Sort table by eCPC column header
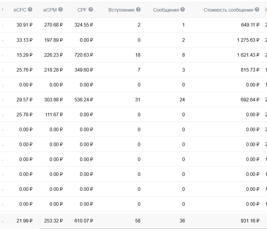Image resolution: width=267 pixels, height=229 pixels. pyautogui.click(x=20, y=10)
